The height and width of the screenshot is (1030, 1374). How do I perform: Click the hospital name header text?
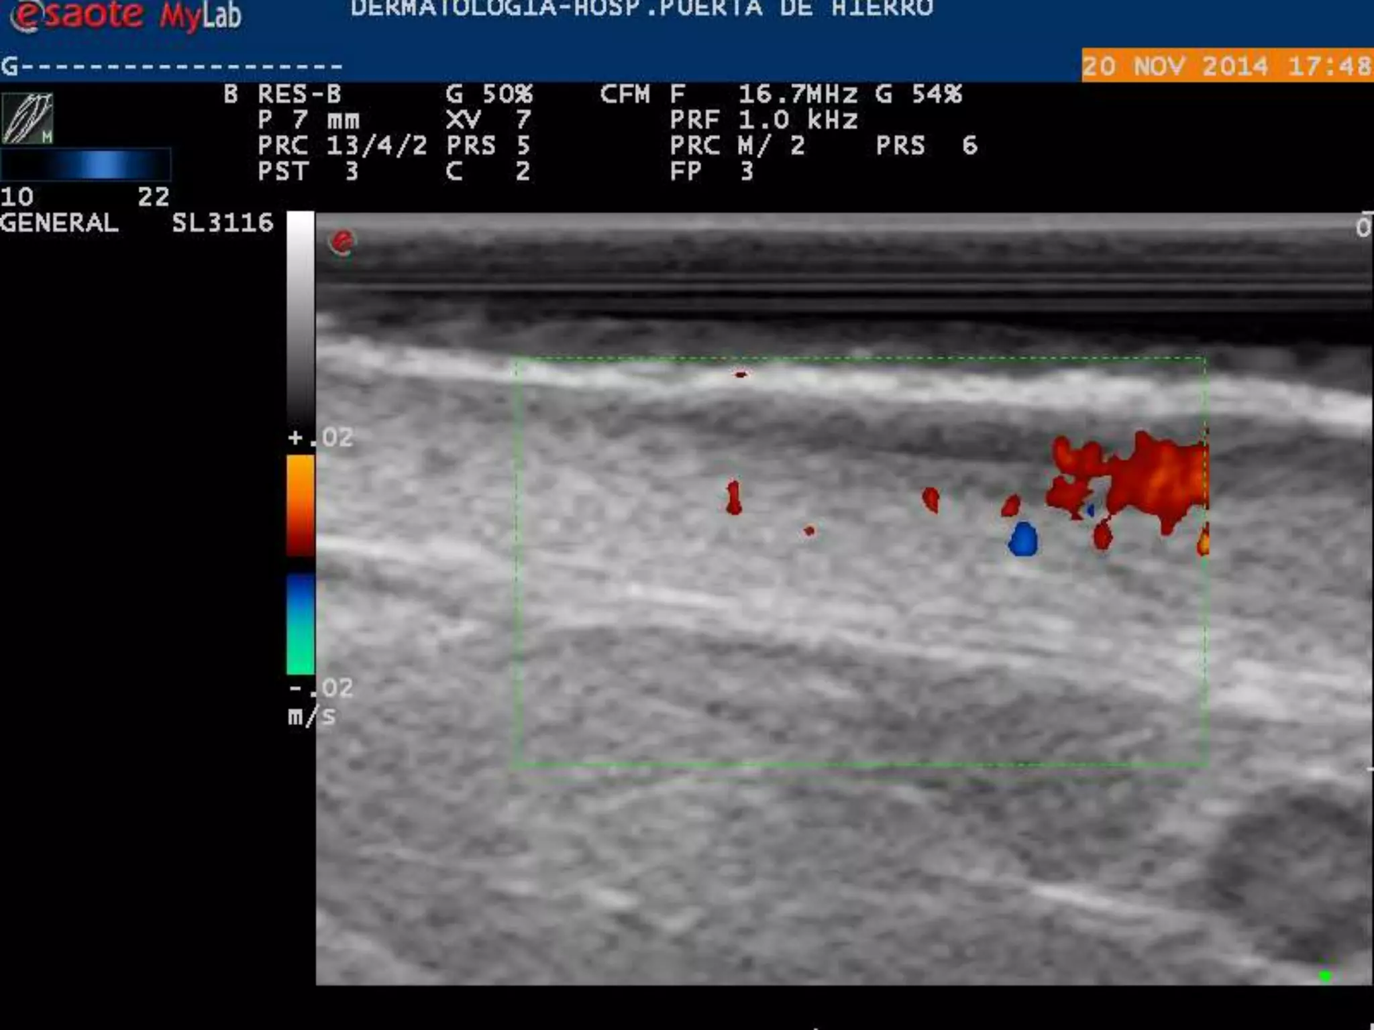coord(641,9)
